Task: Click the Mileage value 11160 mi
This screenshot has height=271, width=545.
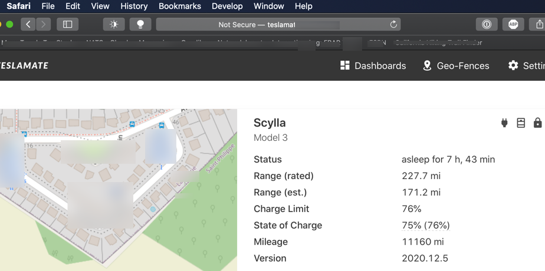Action: pyautogui.click(x=423, y=242)
